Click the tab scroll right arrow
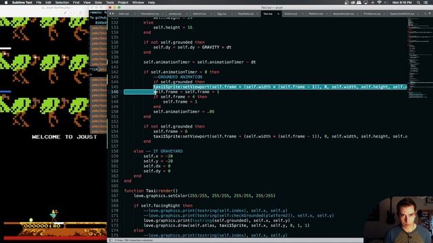Viewport: 433px width, 243px height. click(113, 13)
